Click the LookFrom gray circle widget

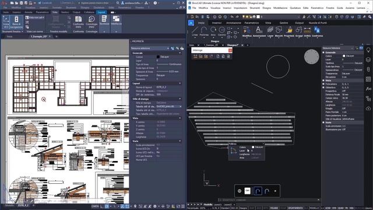click(x=311, y=57)
